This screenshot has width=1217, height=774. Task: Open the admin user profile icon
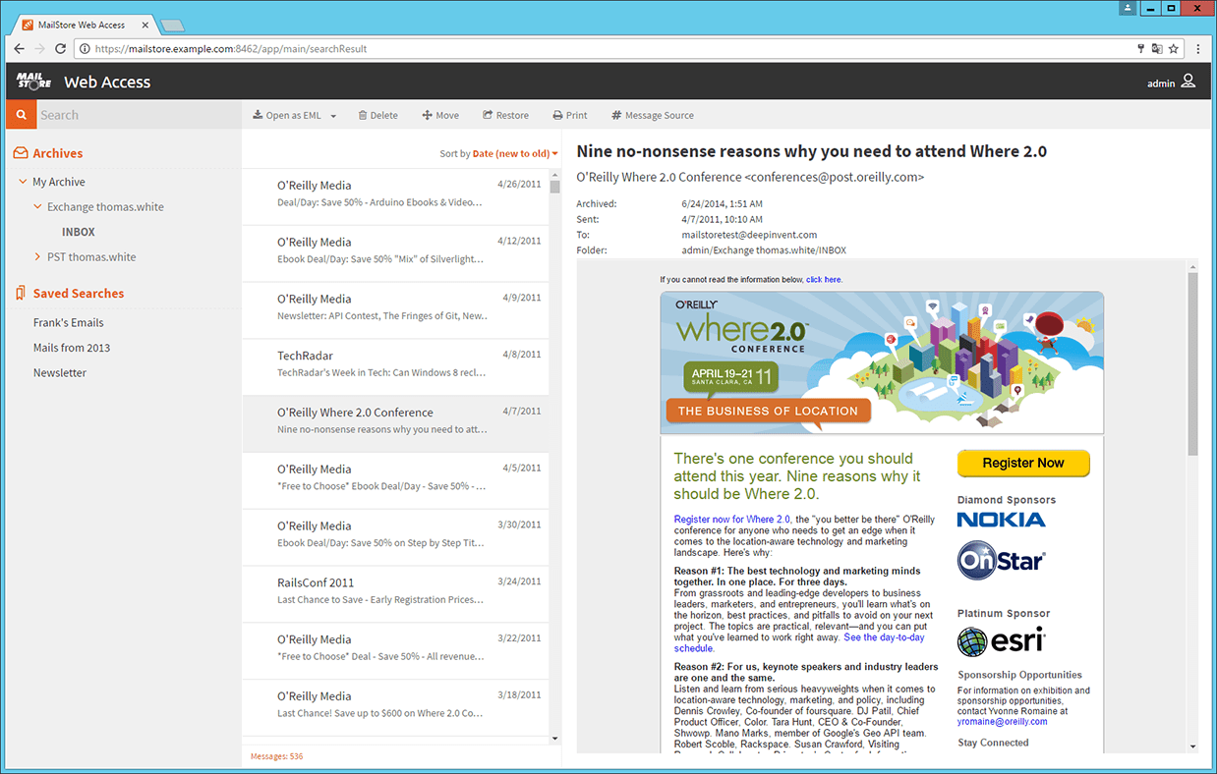click(1188, 83)
